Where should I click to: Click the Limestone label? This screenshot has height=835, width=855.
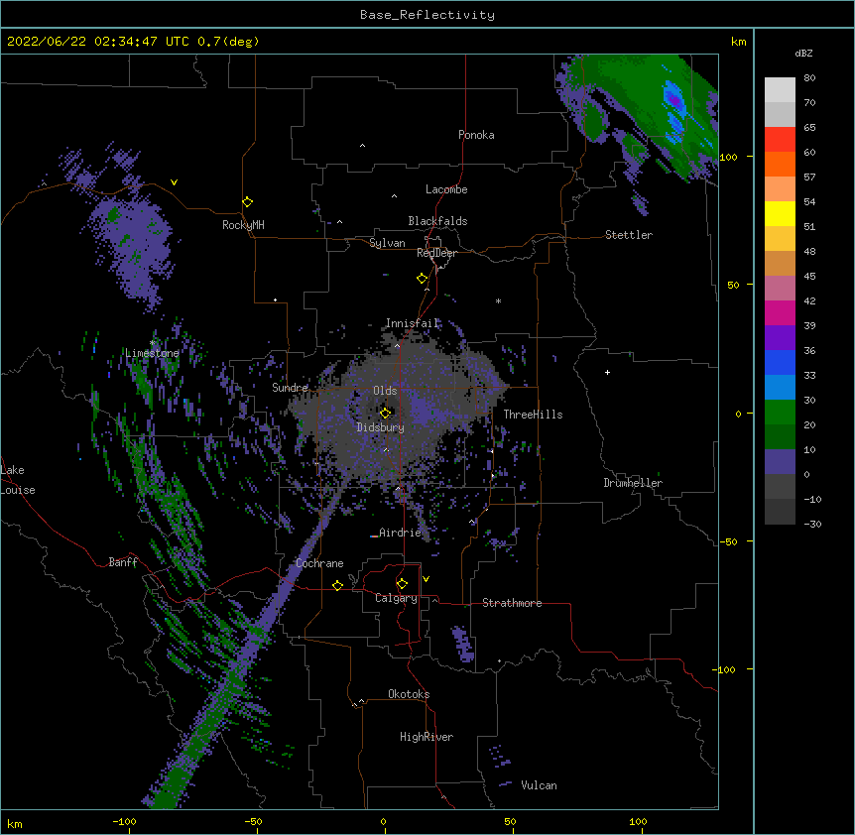pos(152,353)
